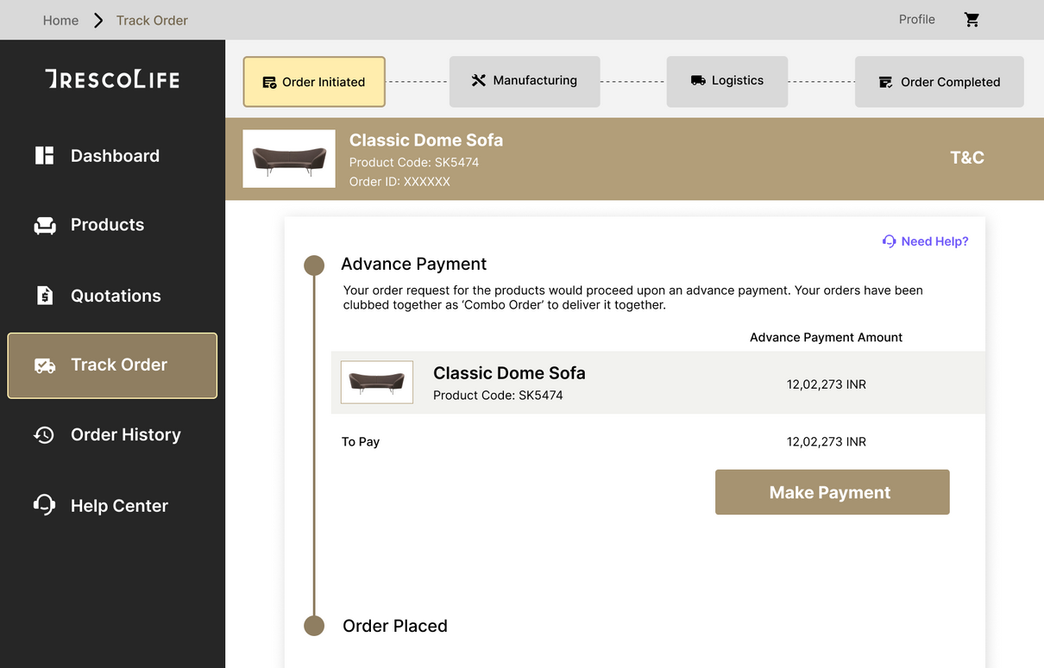Go to the Order Completed step
The height and width of the screenshot is (668, 1044).
pyautogui.click(x=939, y=82)
